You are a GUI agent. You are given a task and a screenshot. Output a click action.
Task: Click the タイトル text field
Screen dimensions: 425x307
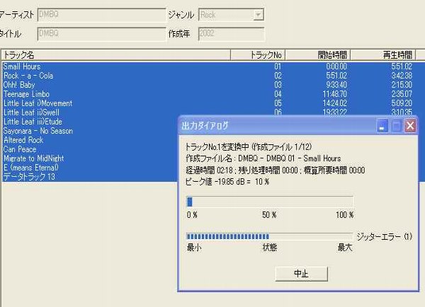click(x=98, y=33)
